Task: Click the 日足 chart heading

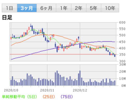Action: point(7,18)
